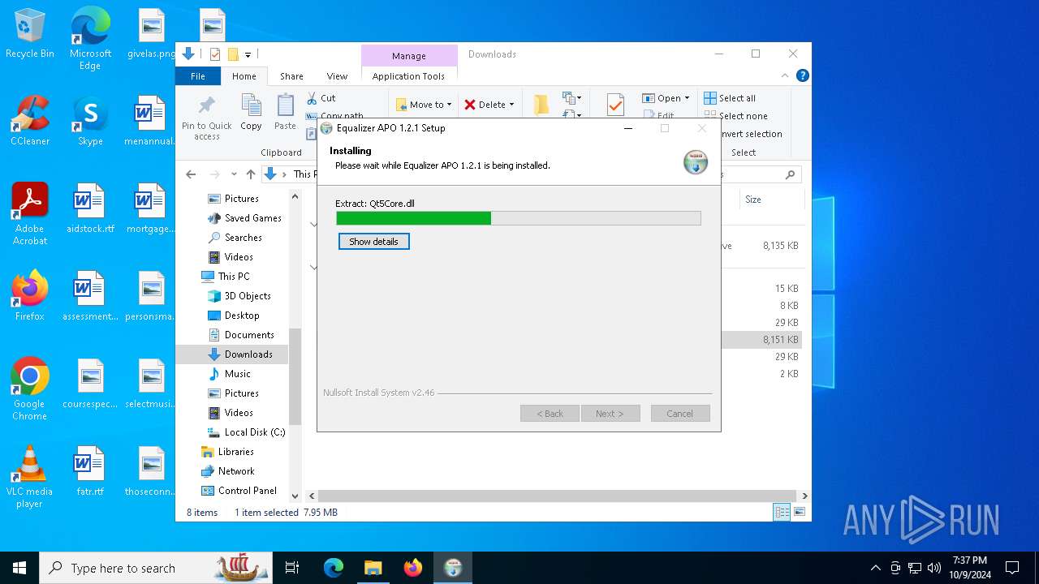Screen dimensions: 1039x584
Task: Open Quick Access Toolbar customize dropdown
Action: pos(248,54)
